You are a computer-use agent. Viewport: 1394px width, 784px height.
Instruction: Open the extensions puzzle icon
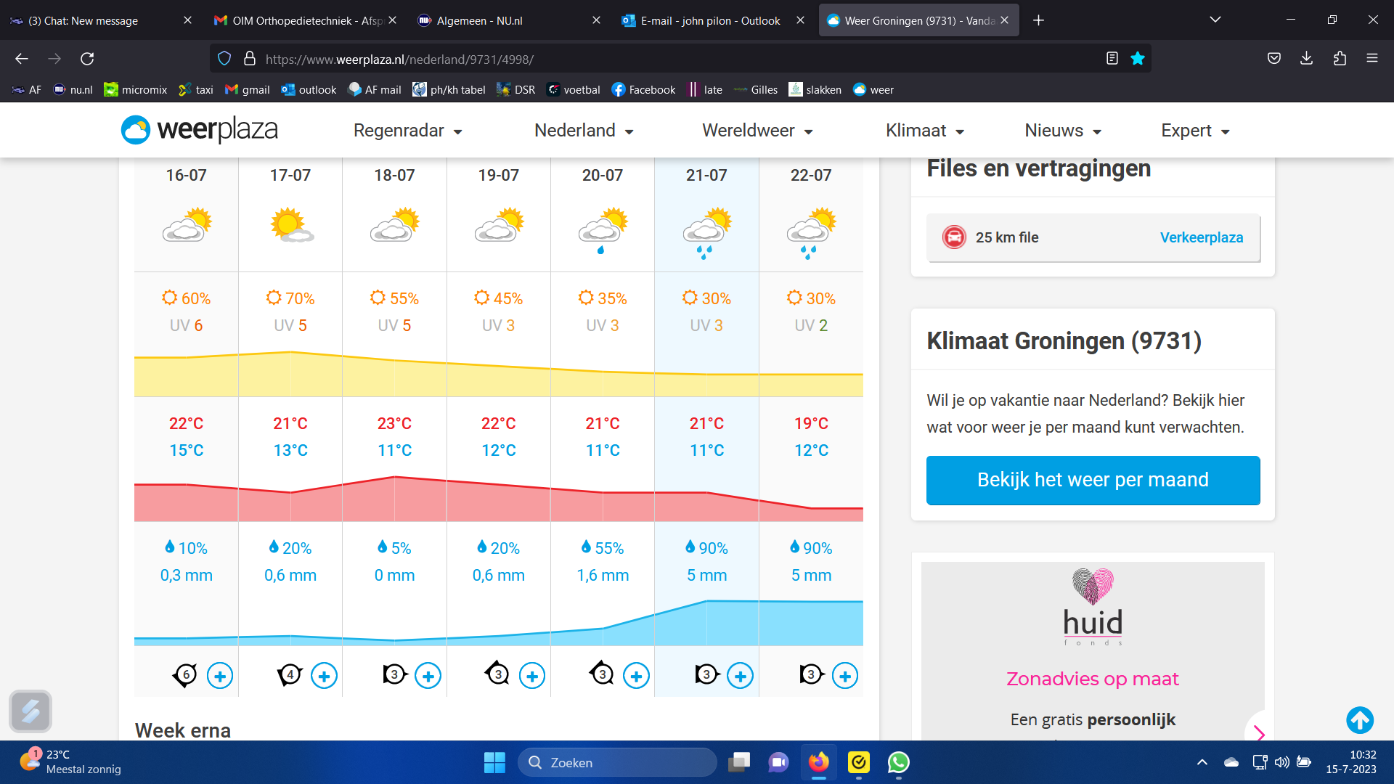1340,59
